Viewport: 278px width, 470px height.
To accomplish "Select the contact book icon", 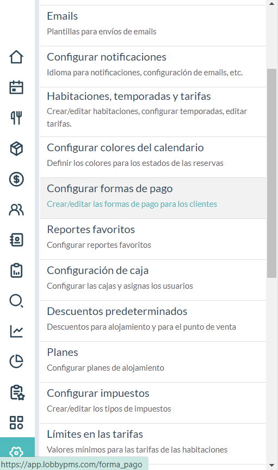I will pos(16,240).
